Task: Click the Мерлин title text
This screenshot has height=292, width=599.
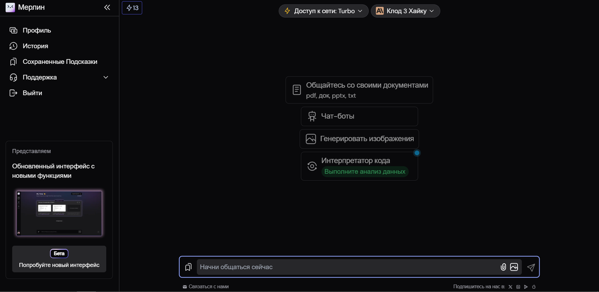Action: 31,7
